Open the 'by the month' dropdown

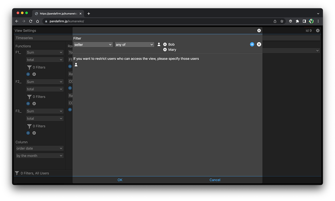(40, 156)
